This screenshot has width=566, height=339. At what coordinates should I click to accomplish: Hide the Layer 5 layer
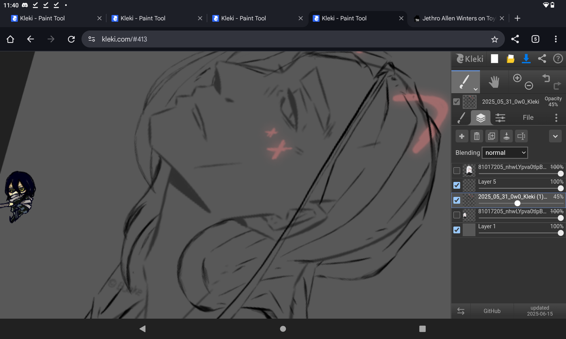point(456,185)
